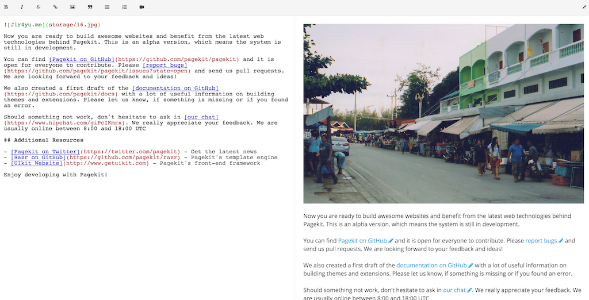Screen dimensions: 589x300
Task: Insert a video using the camera icon
Action: pyautogui.click(x=141, y=7)
